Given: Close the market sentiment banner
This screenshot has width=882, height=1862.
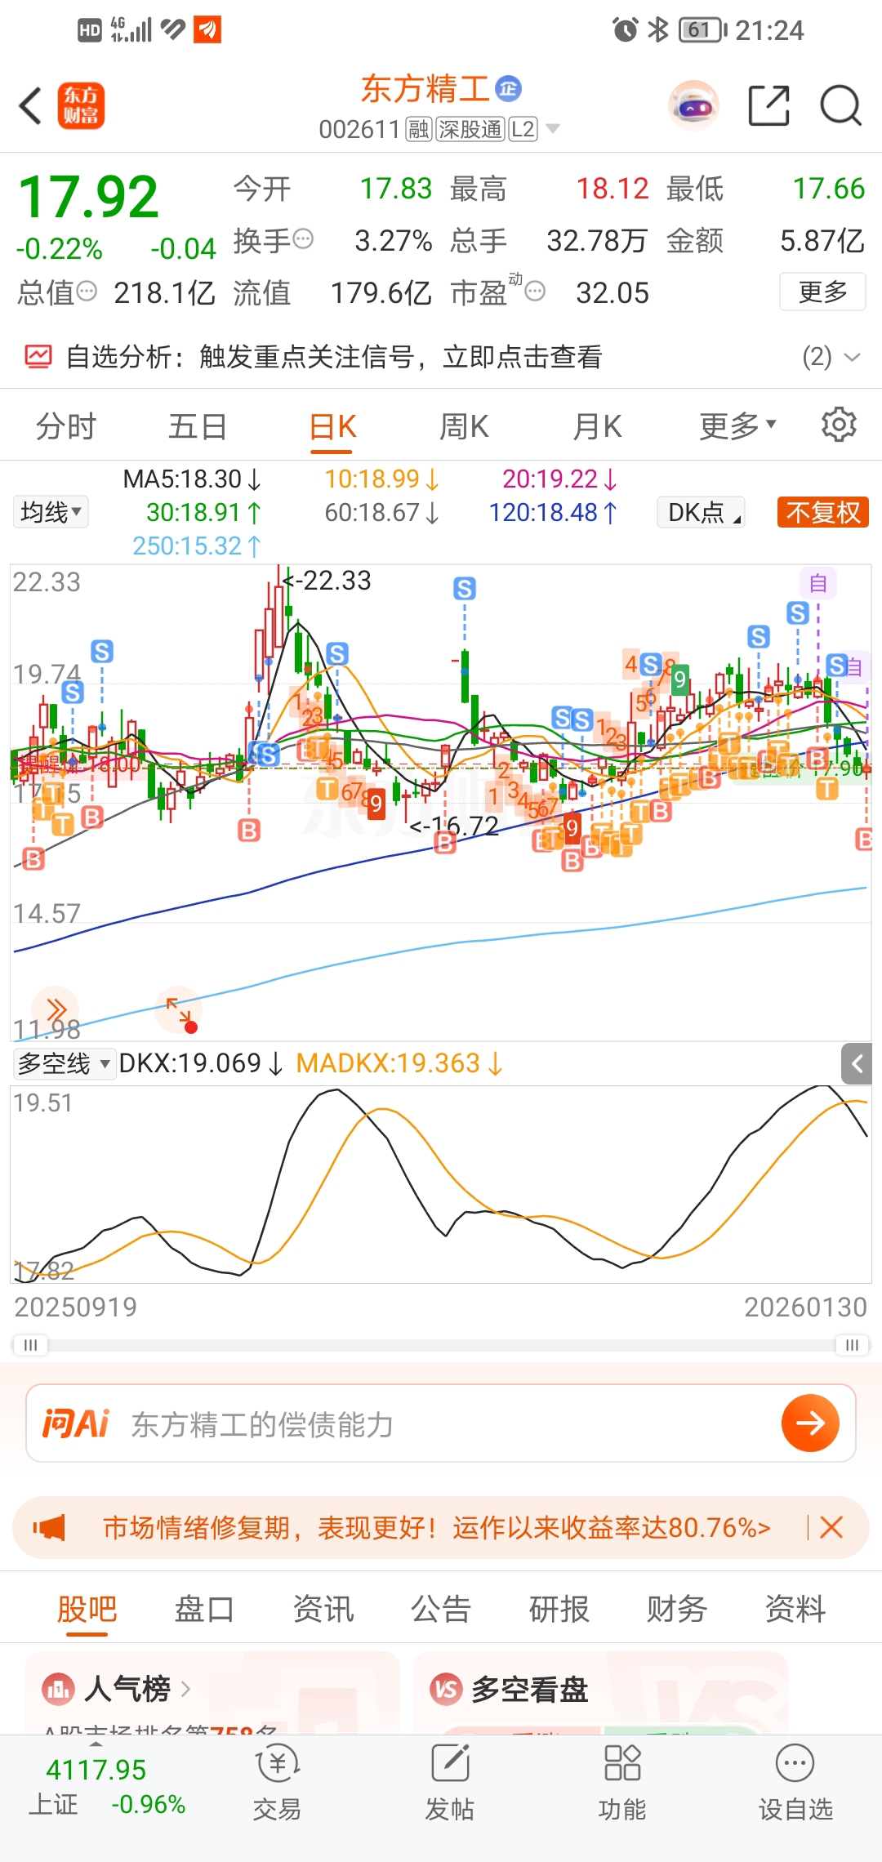Looking at the screenshot, I should (831, 1527).
